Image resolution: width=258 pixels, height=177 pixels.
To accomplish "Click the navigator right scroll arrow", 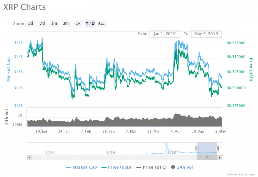I will 220,158.
